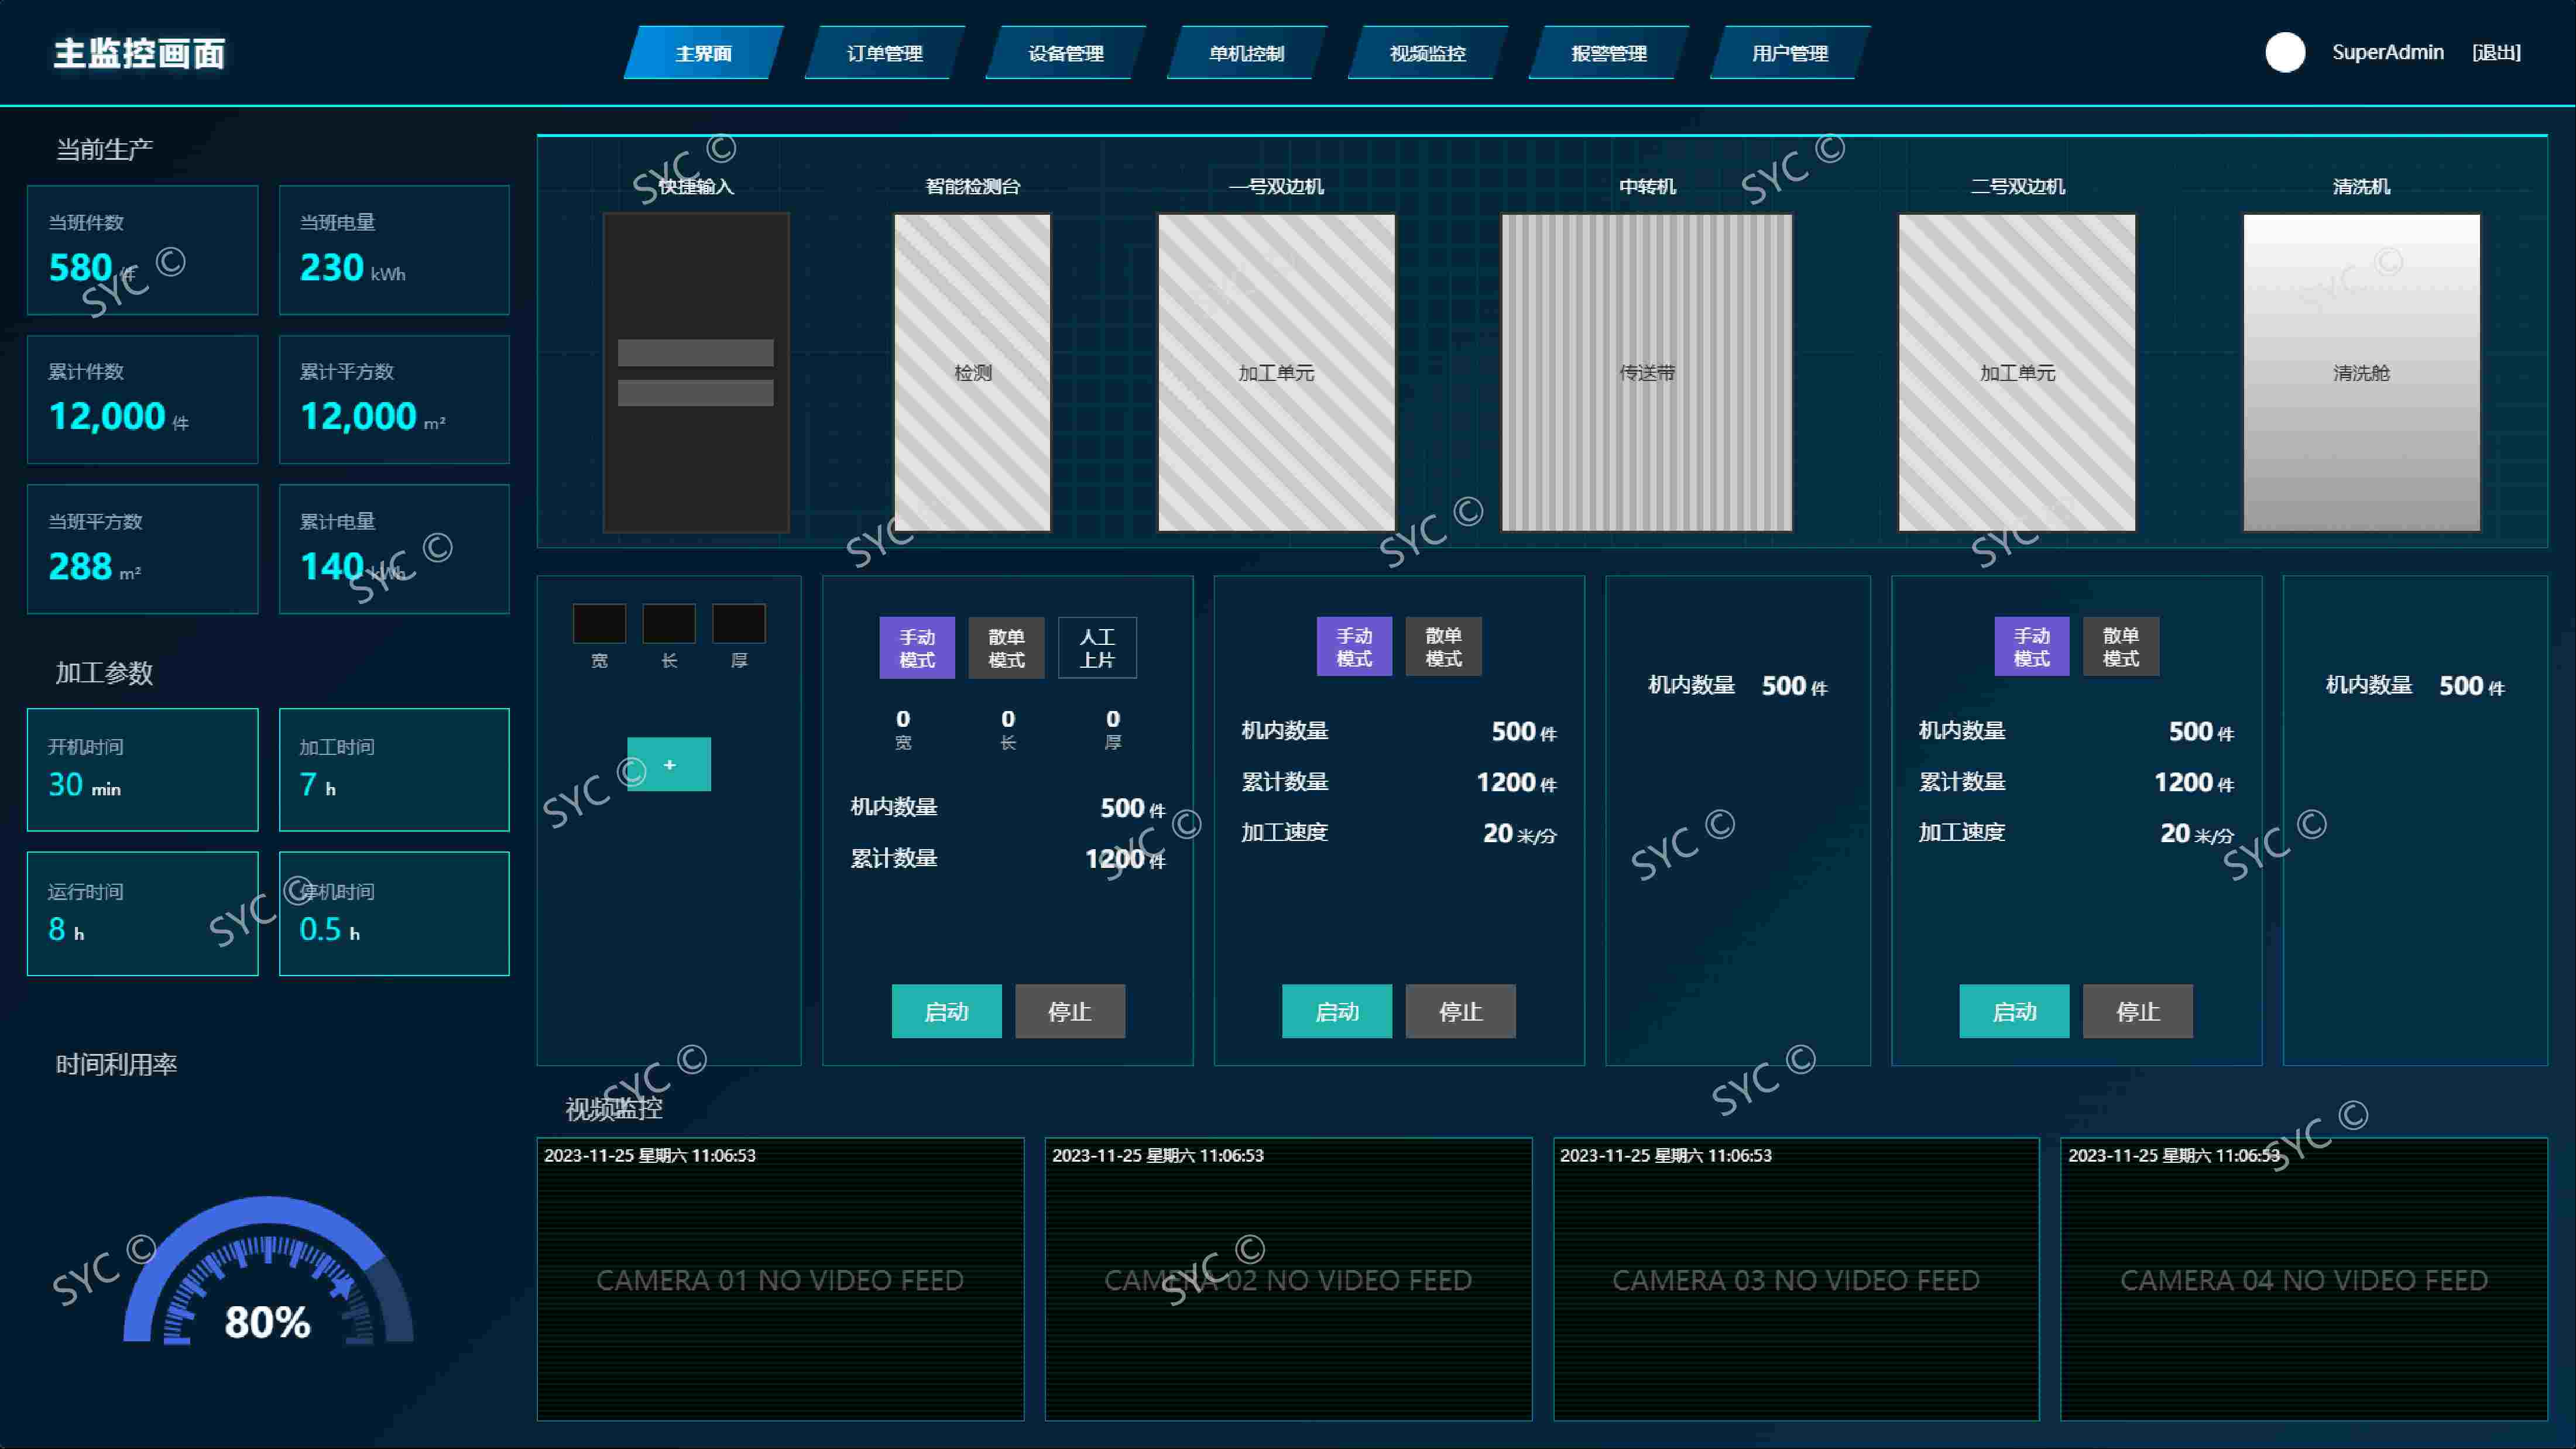Click the 快捷输入 dark device graphic
This screenshot has height=1449, width=2576.
click(696, 372)
